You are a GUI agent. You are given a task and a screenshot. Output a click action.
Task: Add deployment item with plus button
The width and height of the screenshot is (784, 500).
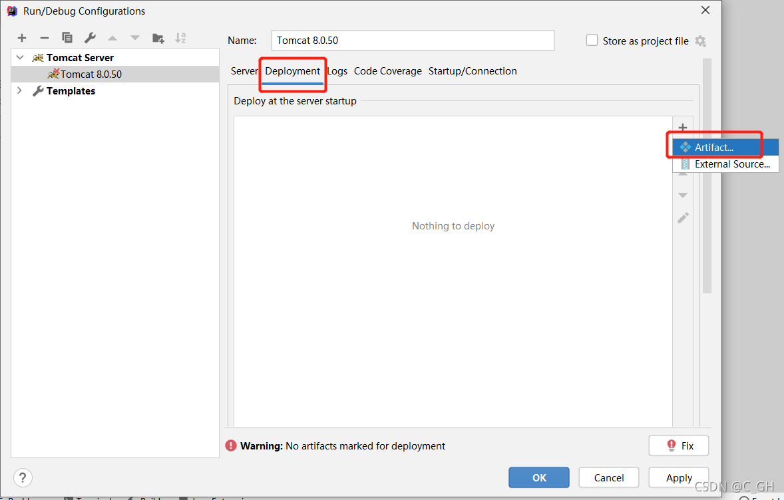[683, 128]
